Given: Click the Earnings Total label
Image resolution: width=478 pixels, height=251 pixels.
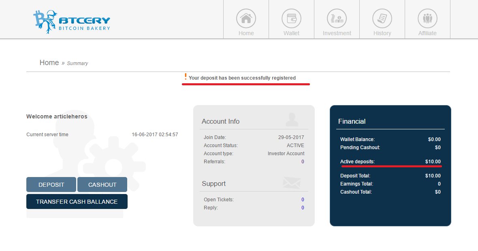Looking at the screenshot, I should click(x=356, y=184).
